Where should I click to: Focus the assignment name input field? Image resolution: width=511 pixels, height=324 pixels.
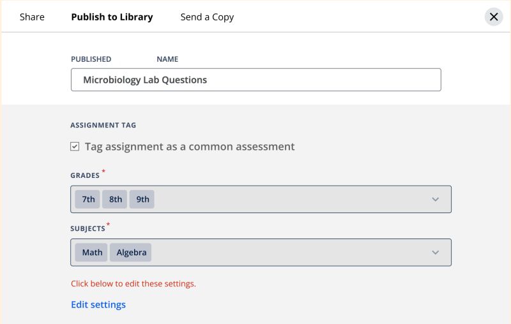click(256, 80)
